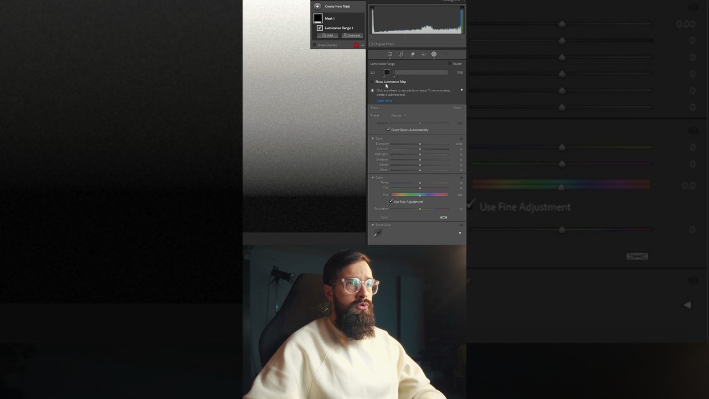
Task: Click the Amount slider
Action: 420,123
